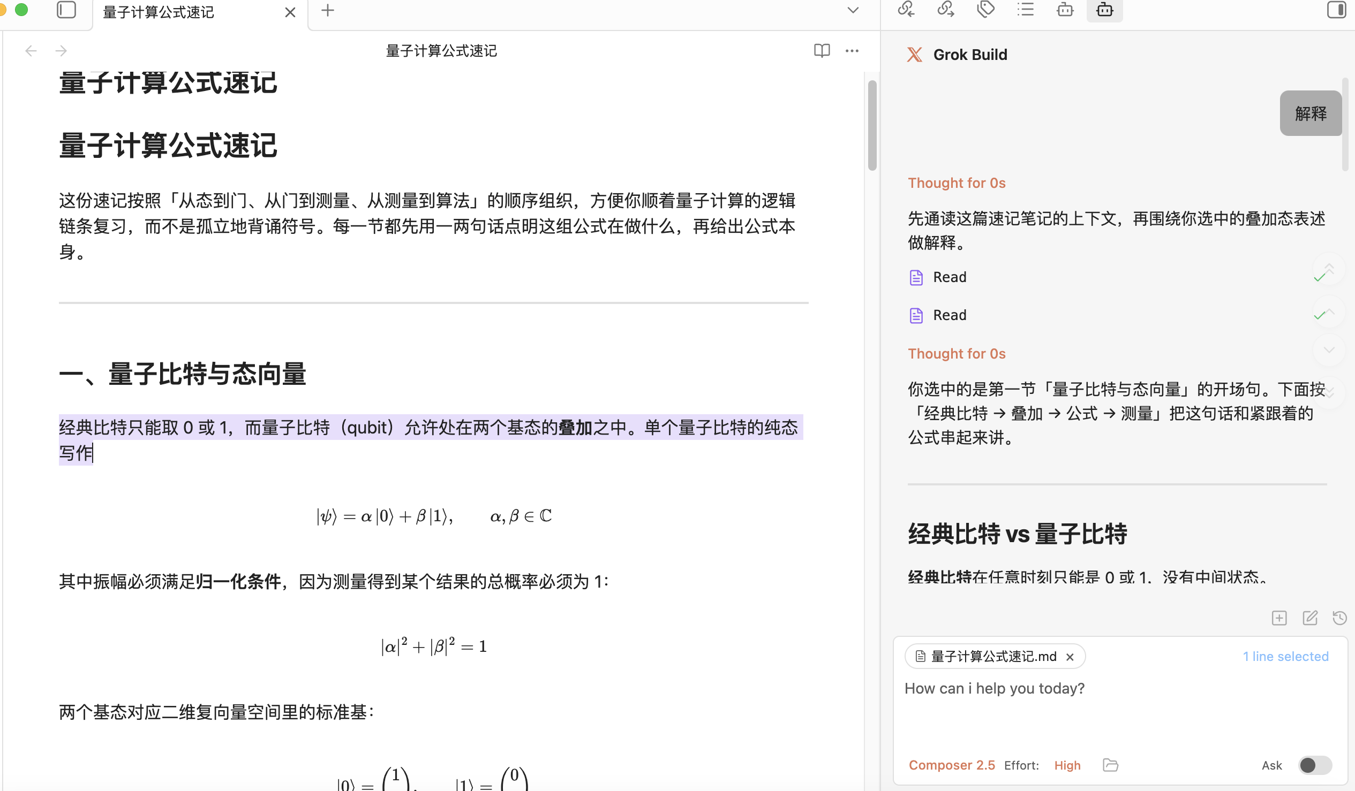Expand the second Thought for 0s block

[x=957, y=354]
